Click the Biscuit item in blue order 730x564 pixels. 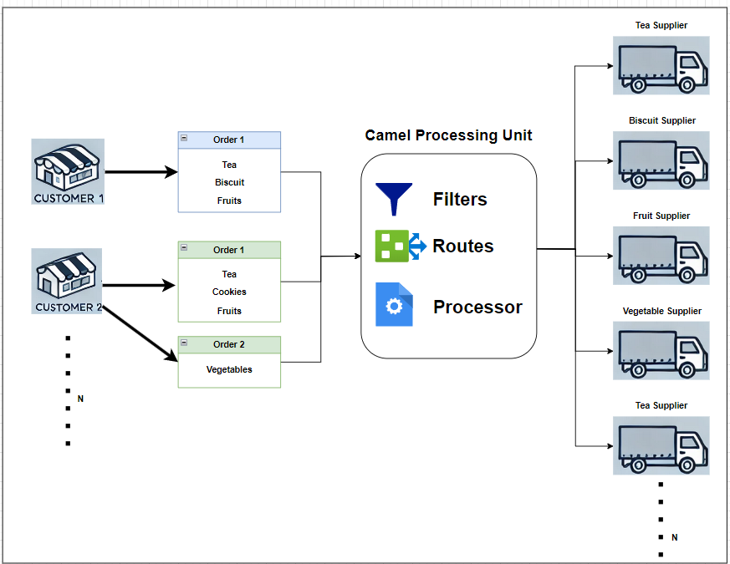coord(229,182)
